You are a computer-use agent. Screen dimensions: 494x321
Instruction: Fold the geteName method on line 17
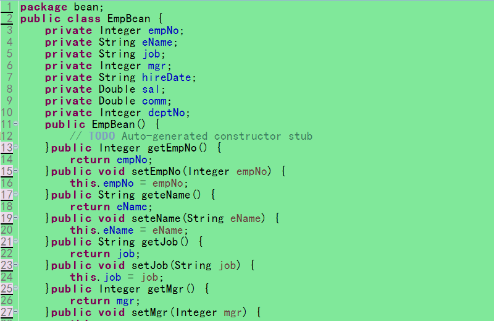(15, 195)
